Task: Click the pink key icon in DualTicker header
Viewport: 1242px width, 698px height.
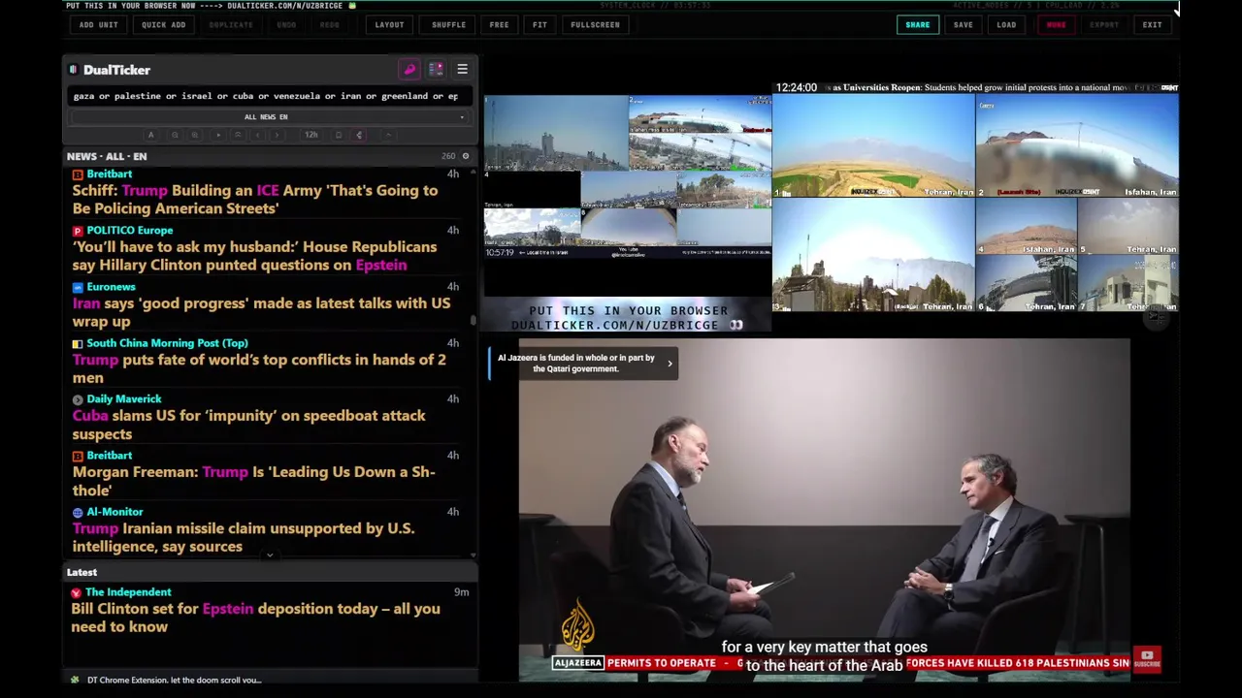Action: coord(409,70)
